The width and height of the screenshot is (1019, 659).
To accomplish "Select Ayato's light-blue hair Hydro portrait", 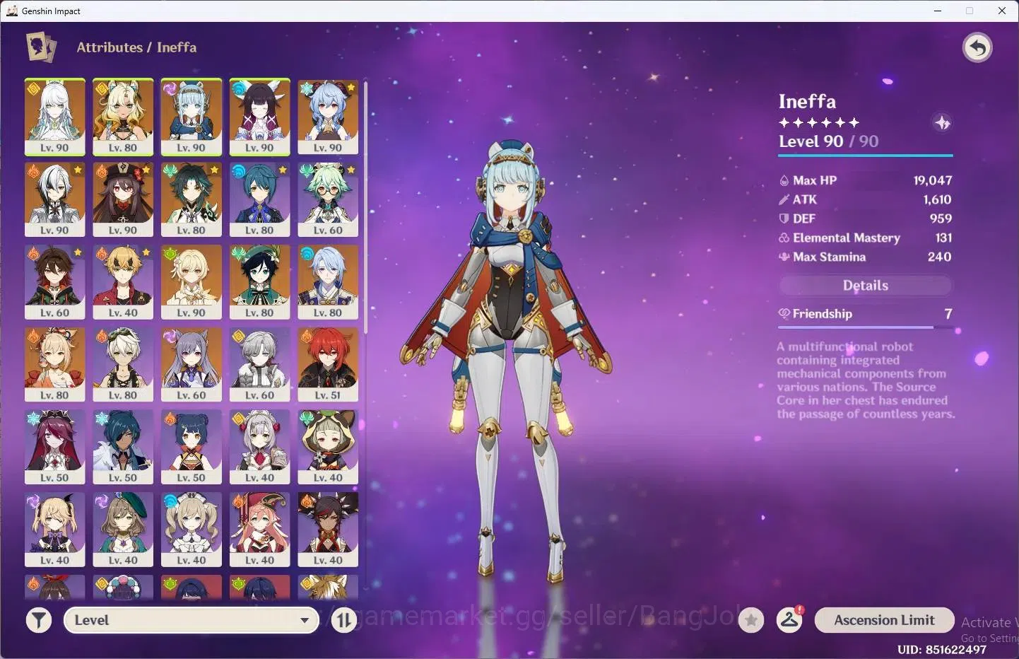I will (x=328, y=282).
